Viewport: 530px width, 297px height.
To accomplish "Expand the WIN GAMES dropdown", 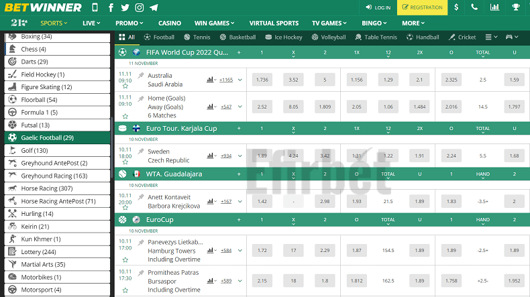I will click(x=214, y=23).
